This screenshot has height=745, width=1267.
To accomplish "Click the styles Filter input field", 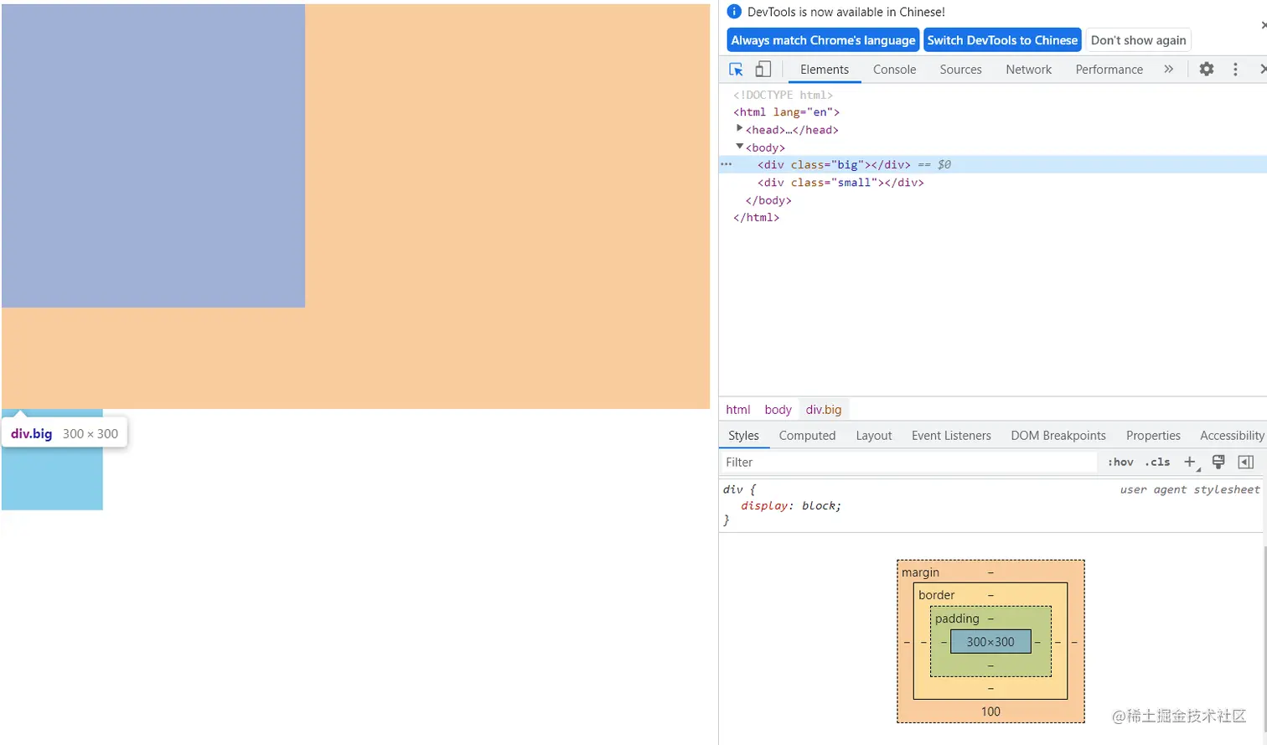I will (x=908, y=462).
